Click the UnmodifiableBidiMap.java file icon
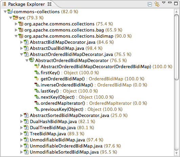Image resolution: width=180 pixels, height=157 pixels. pos(26,140)
